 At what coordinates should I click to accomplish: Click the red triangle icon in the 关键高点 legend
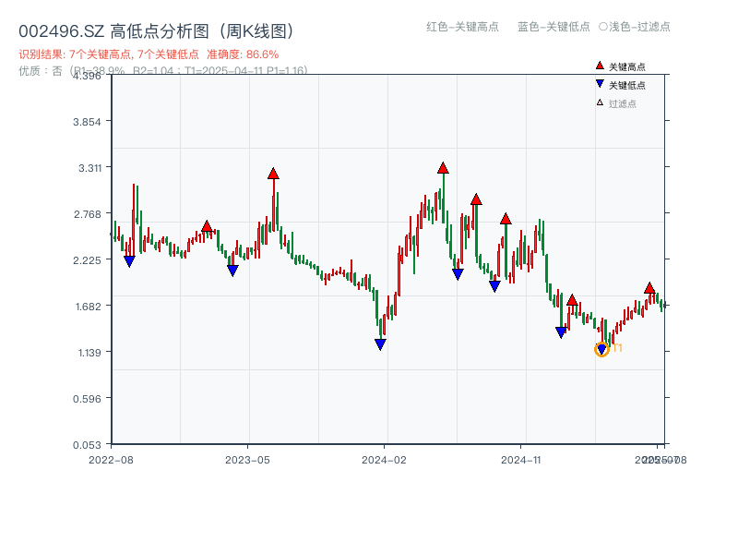[600, 66]
